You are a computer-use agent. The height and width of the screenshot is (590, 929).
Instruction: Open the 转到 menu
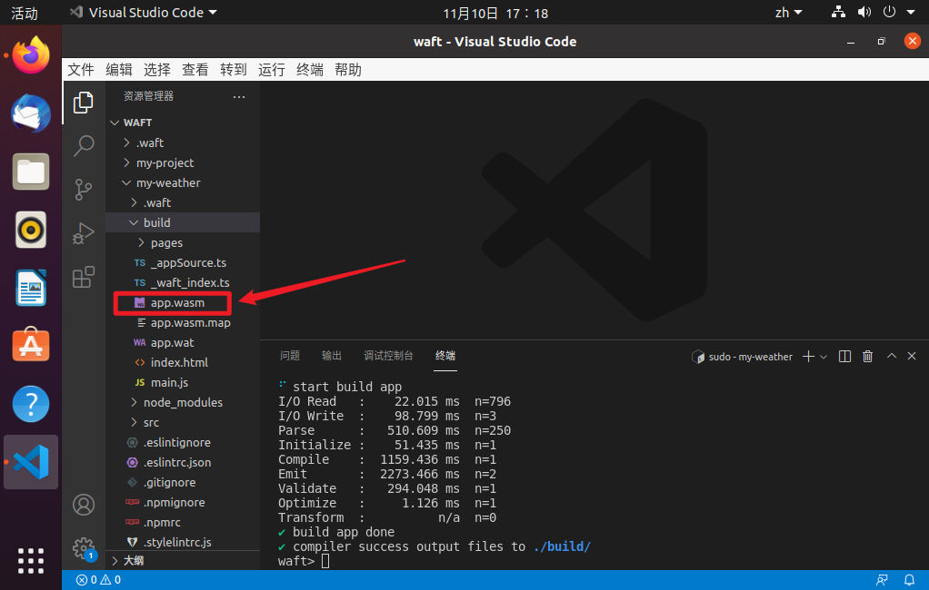pos(234,70)
